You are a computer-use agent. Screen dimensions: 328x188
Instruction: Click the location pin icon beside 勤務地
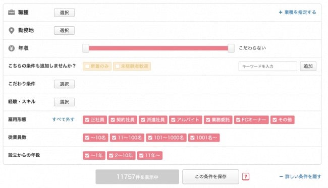coord(12,31)
